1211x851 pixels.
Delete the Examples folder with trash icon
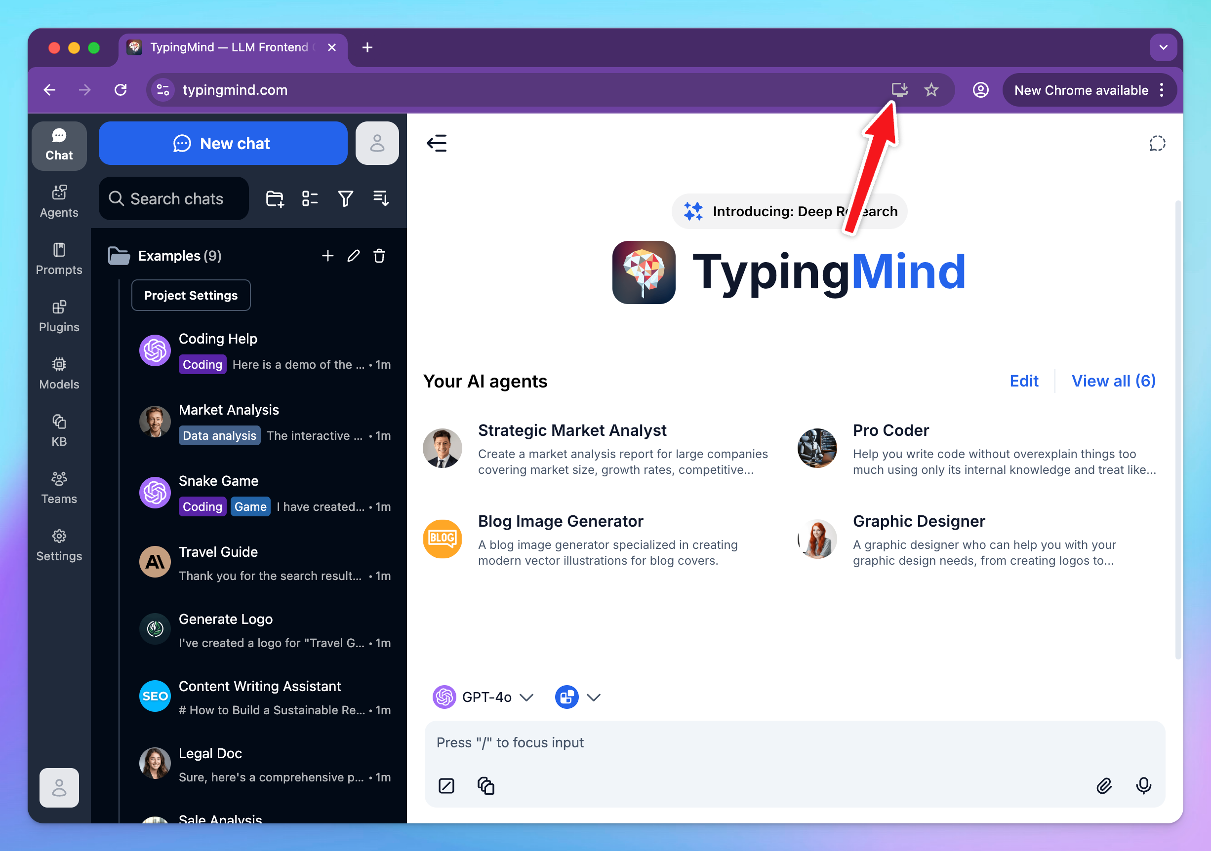click(379, 256)
